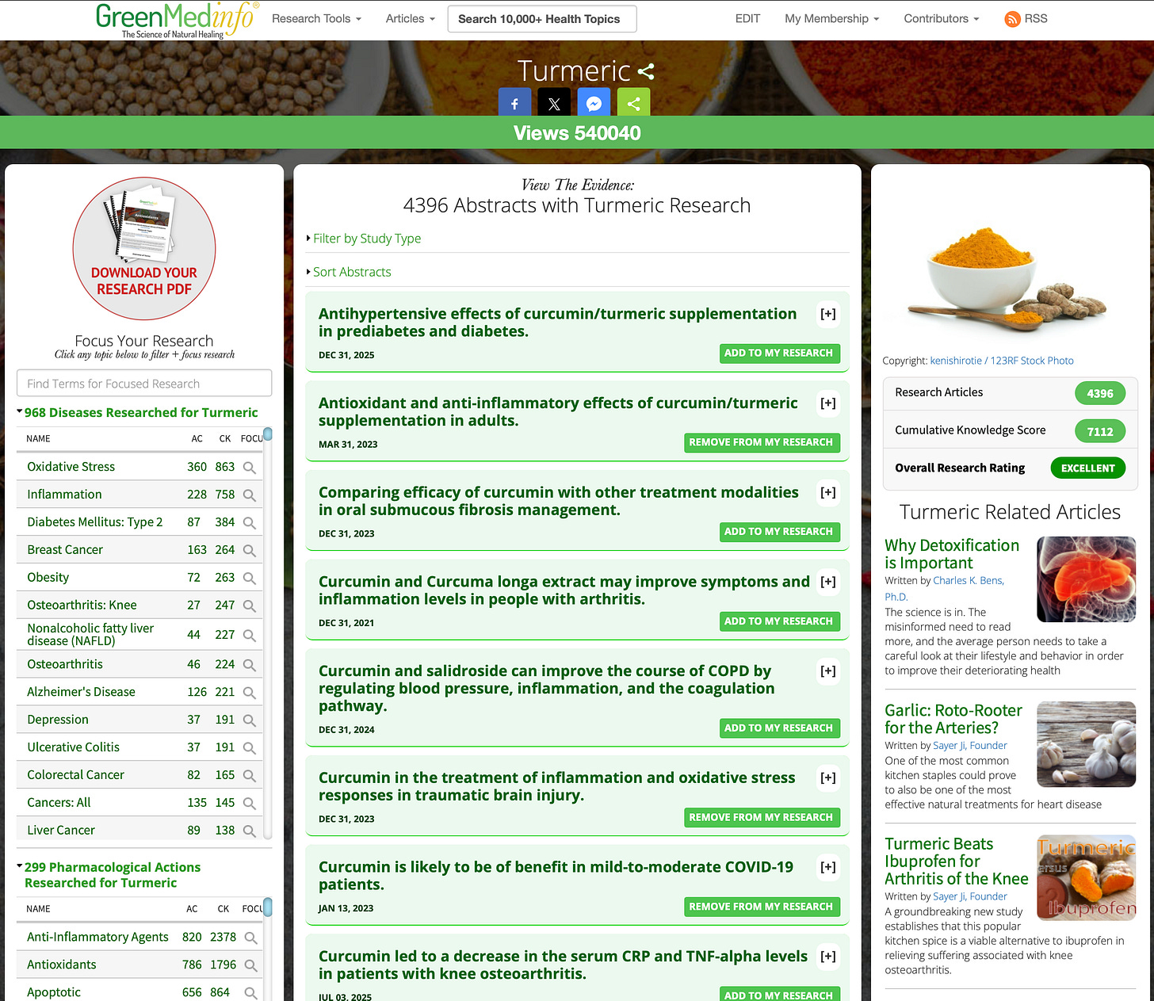1154x1001 pixels.
Task: Click magnifier for Cancers: All row
Action: pos(250,804)
